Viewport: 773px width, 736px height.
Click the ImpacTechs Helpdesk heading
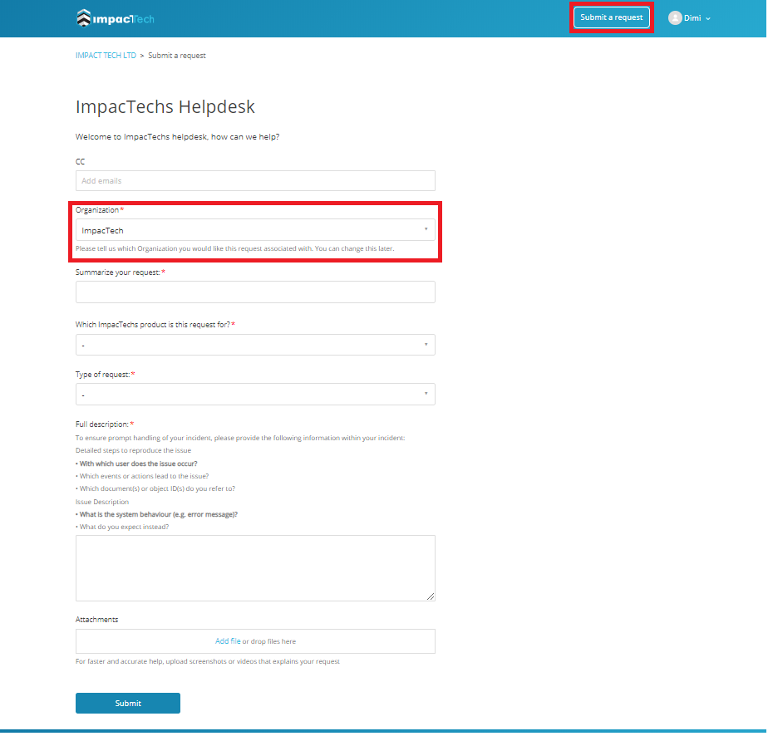pyautogui.click(x=165, y=107)
